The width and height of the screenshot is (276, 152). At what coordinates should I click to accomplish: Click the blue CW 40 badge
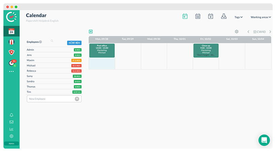pyautogui.click(x=74, y=43)
